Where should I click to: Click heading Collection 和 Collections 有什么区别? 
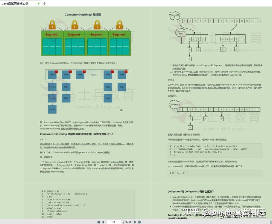191,191
